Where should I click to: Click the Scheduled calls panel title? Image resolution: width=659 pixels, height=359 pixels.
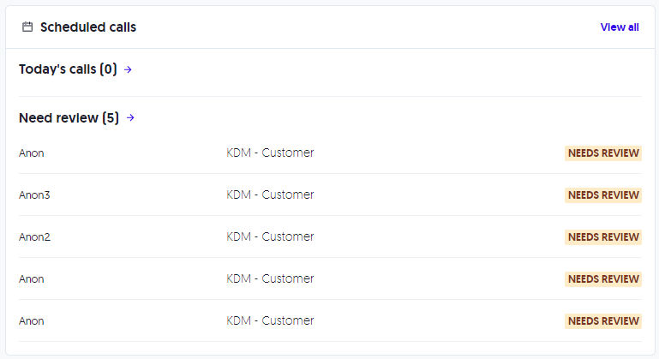[x=88, y=27]
